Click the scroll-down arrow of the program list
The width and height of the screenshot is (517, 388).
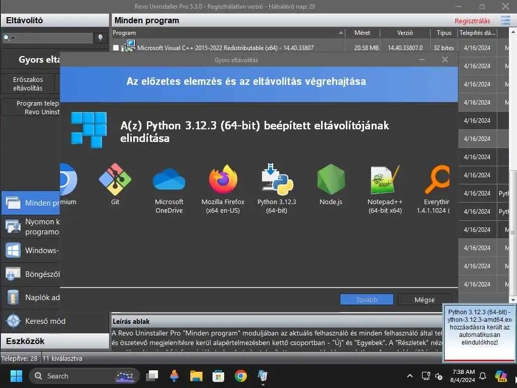tap(513, 300)
